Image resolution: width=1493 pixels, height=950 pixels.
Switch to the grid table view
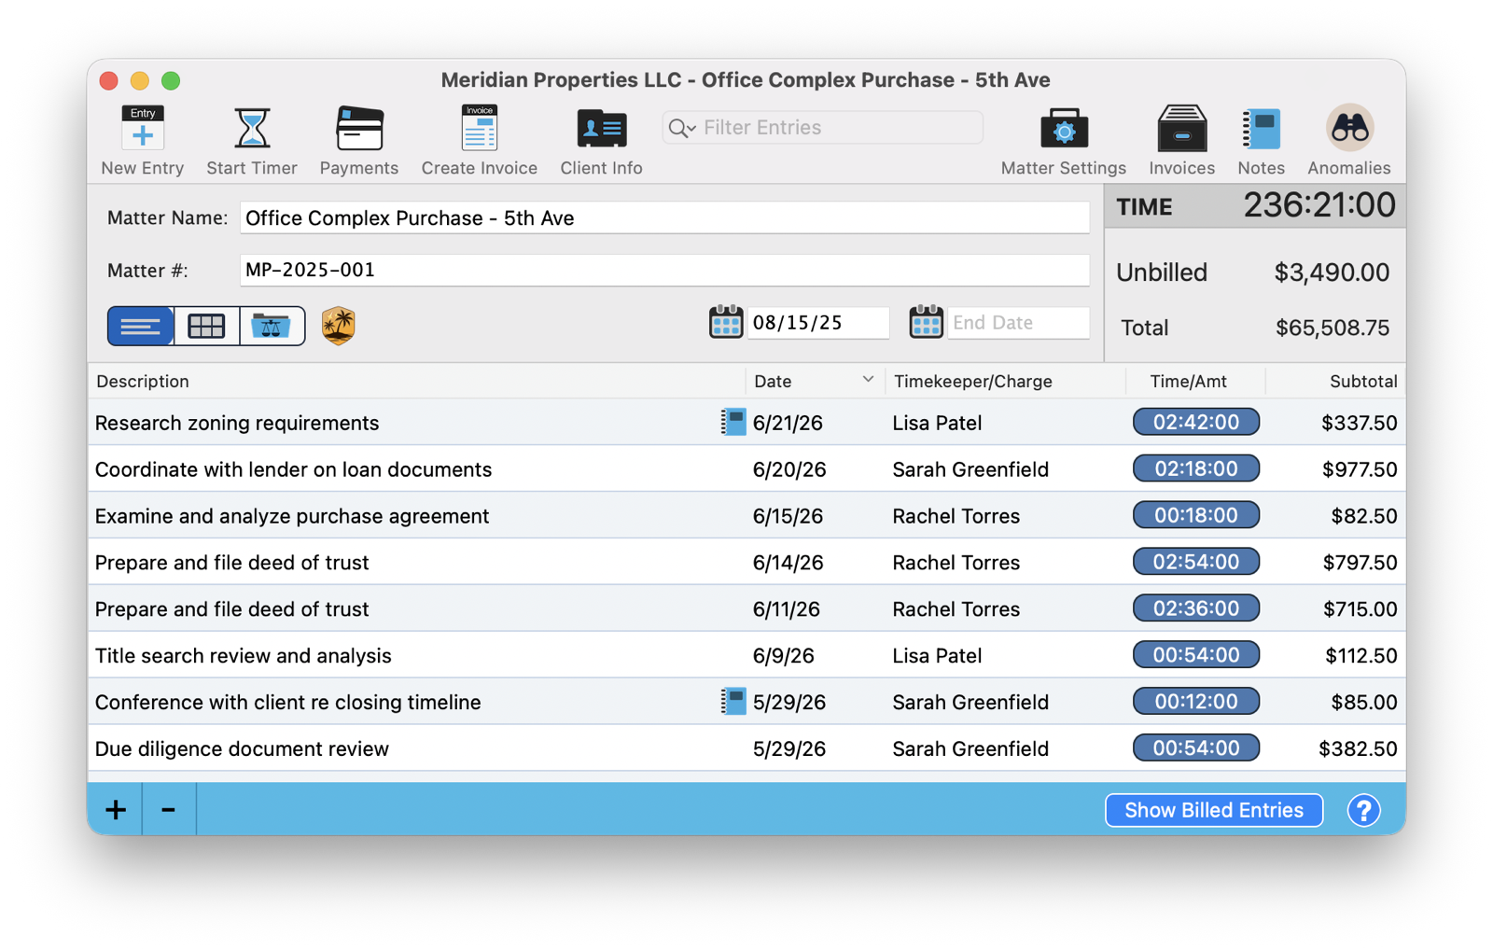[206, 326]
